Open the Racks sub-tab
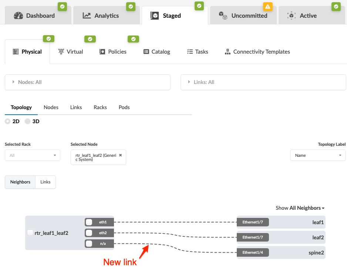 point(100,107)
